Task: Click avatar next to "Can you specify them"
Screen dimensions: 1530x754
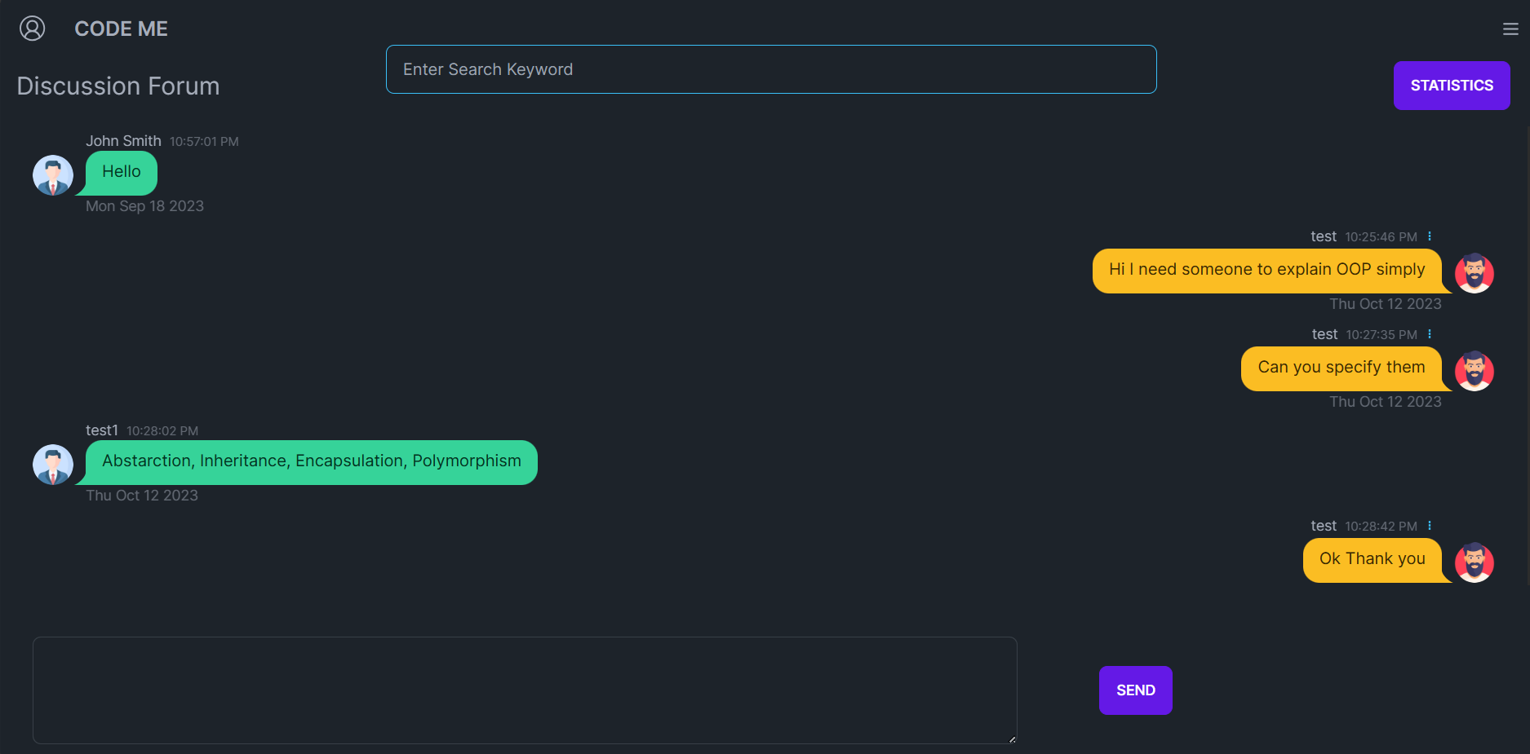Action: (x=1474, y=371)
